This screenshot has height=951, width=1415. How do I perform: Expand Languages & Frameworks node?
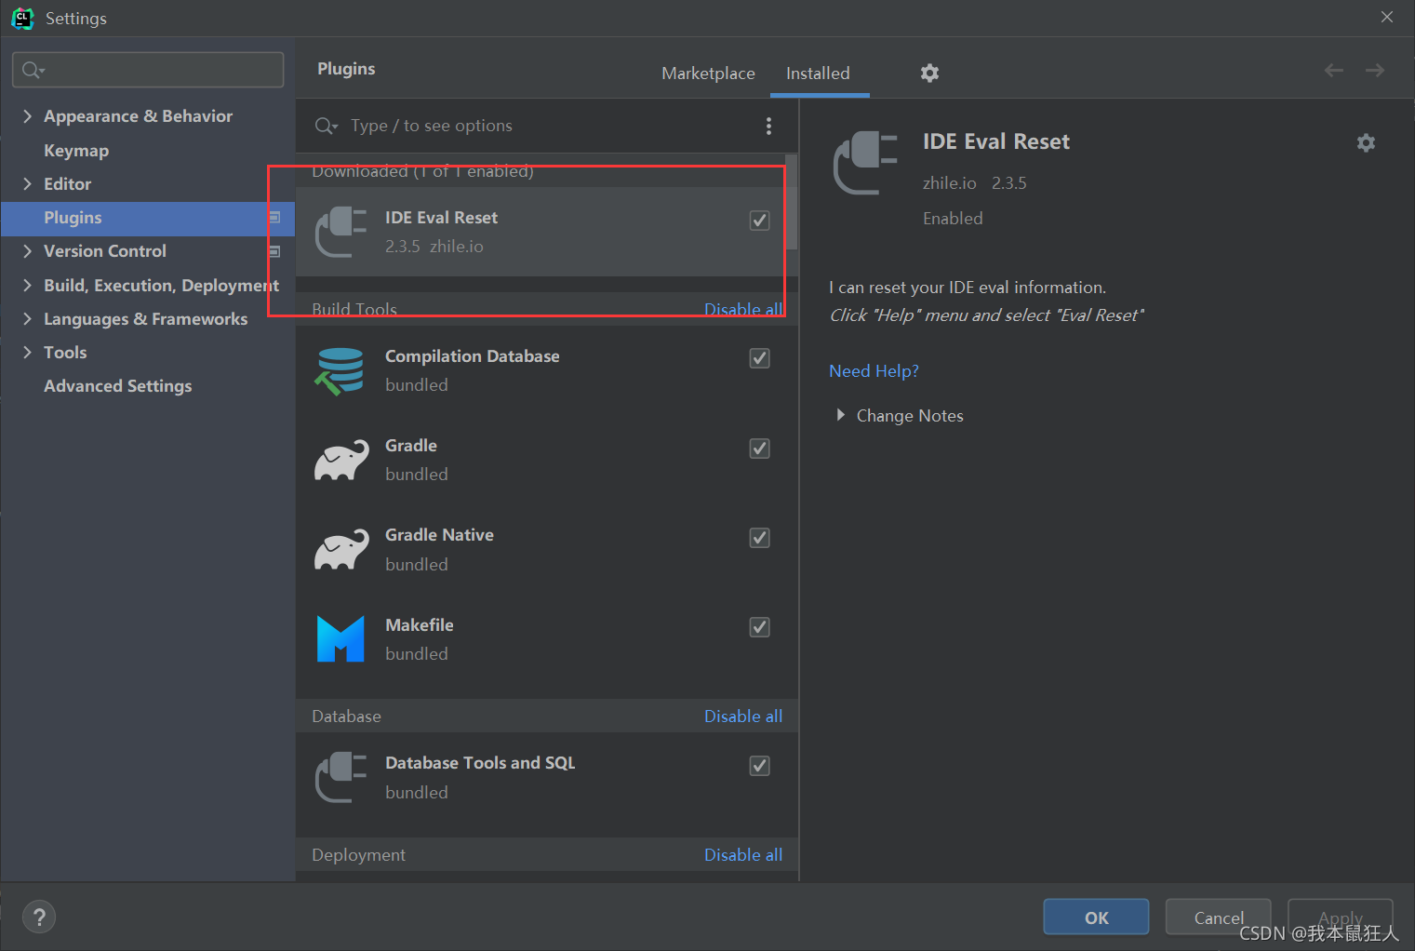27,319
